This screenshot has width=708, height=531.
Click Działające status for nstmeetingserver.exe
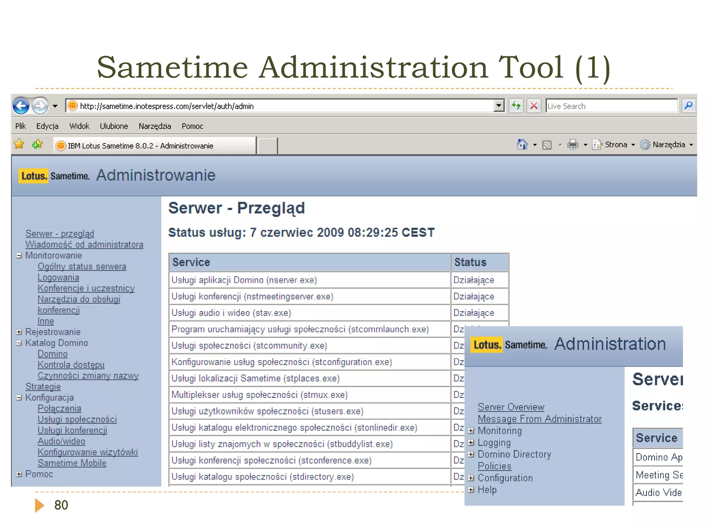pos(474,297)
